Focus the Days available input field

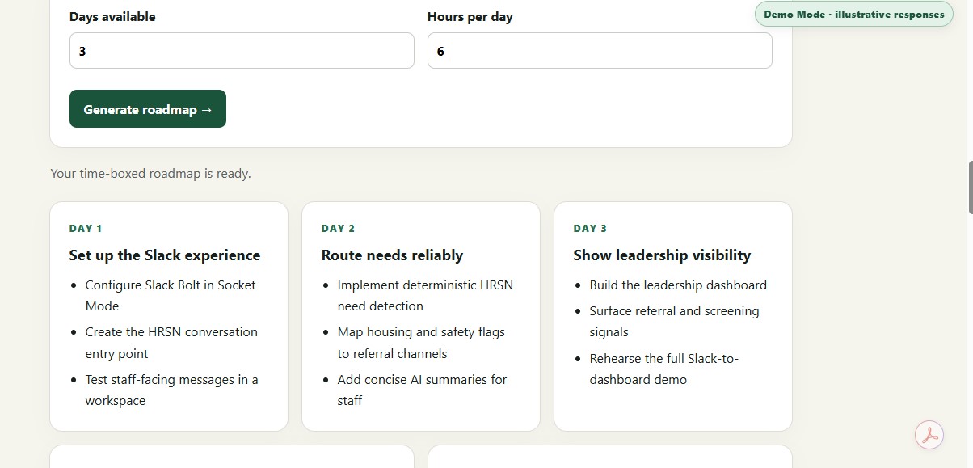click(x=242, y=51)
